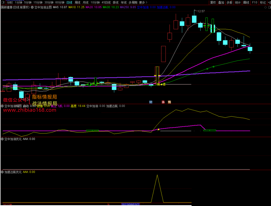The image size is (271, 206).
Task: Click the square panel icon at the chart's top right
Action: click(x=270, y=7)
